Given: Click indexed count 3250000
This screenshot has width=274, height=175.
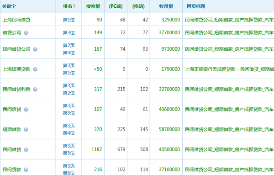Looking at the screenshot, I should coord(171,20).
